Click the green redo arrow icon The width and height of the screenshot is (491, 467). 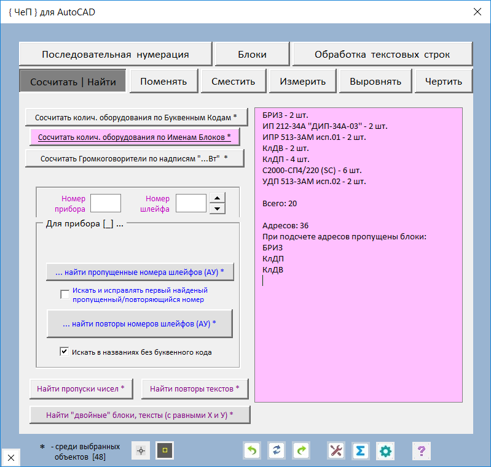click(301, 451)
